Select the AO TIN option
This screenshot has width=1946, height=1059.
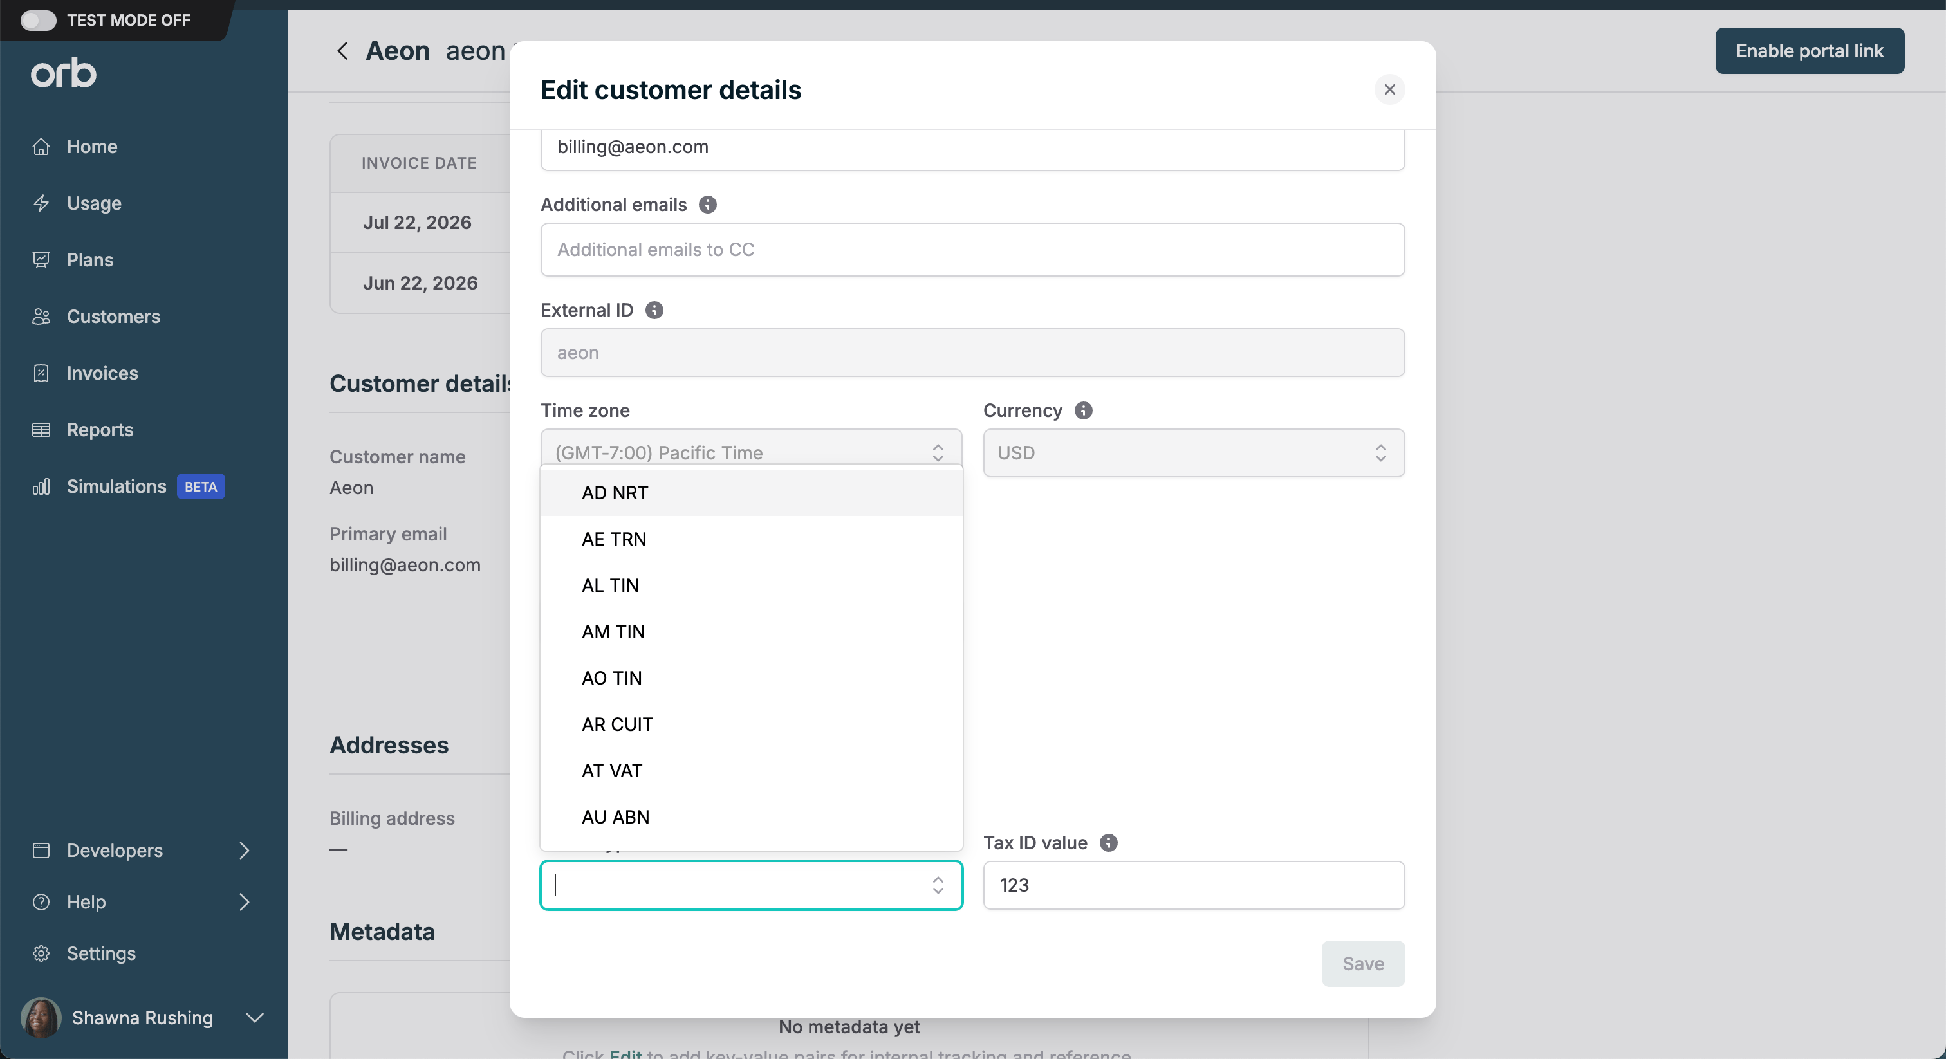751,678
